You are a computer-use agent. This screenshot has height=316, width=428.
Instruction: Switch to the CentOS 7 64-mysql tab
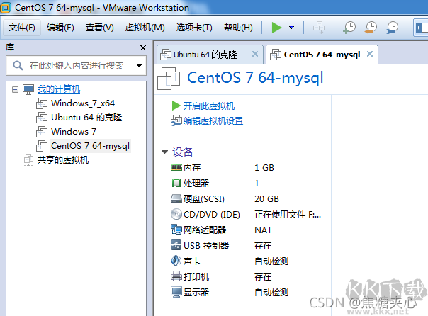pos(322,55)
